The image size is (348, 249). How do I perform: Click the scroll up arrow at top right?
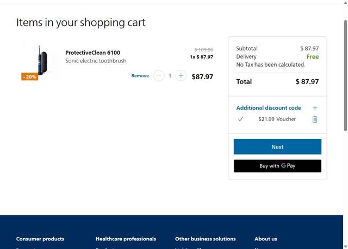click(x=345, y=2)
